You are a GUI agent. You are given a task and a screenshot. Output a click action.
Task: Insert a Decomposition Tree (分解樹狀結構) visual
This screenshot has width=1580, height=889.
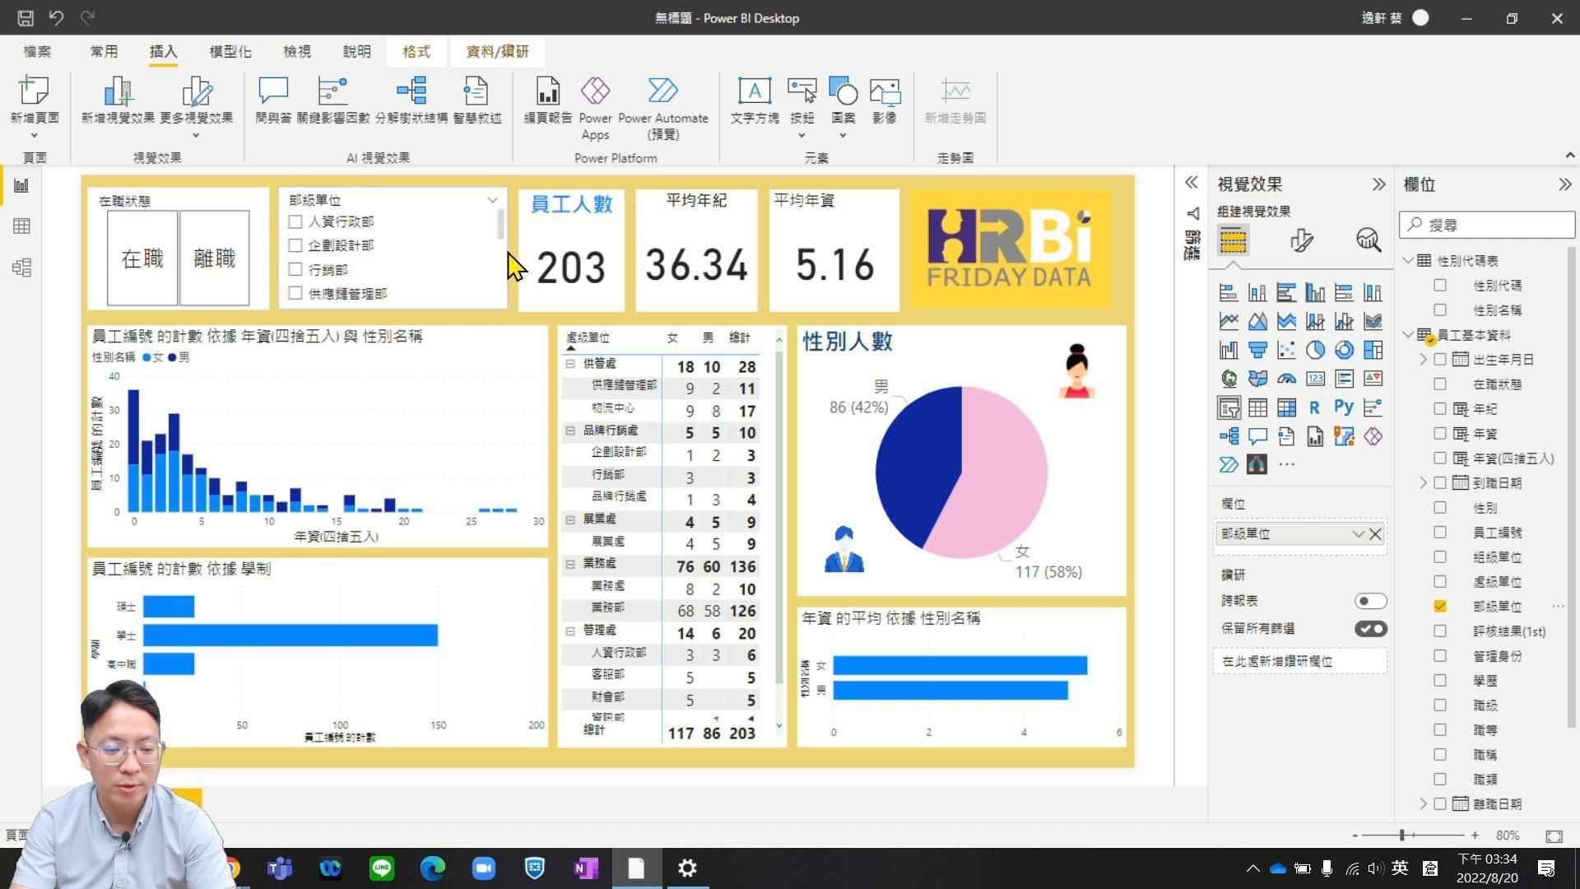(x=411, y=100)
